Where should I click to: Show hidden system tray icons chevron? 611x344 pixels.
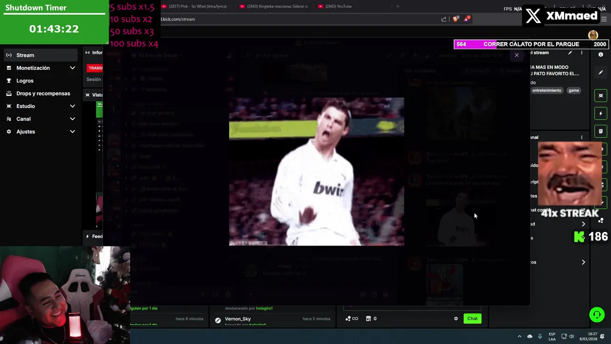coord(519,336)
